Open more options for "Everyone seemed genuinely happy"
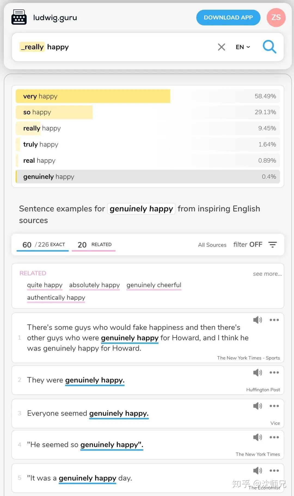Viewport: 294px width, 496px height. tap(274, 406)
